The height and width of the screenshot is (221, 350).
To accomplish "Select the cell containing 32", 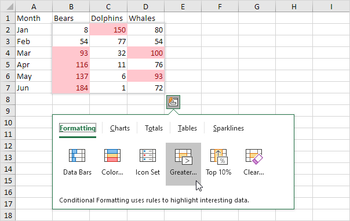I will point(108,53).
